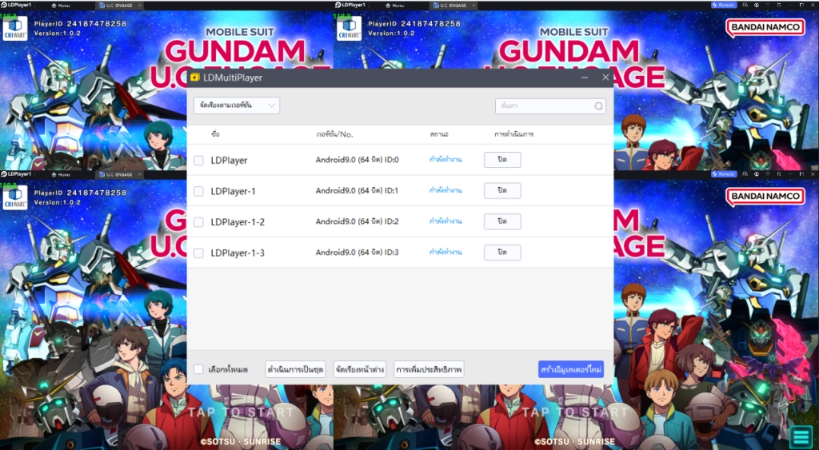Click the instance name LDPlayer-1-3
Screen dimensions: 819x450
point(238,253)
